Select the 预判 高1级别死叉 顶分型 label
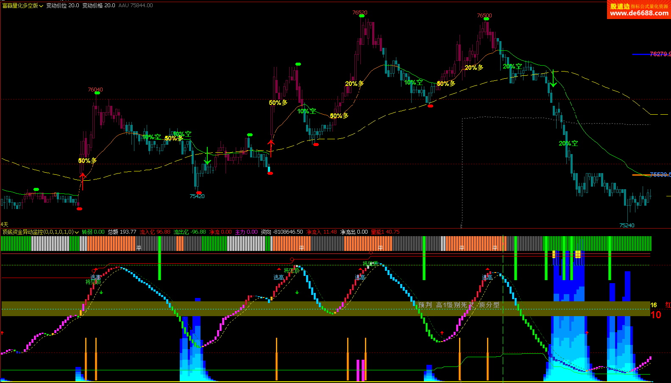 (459, 305)
